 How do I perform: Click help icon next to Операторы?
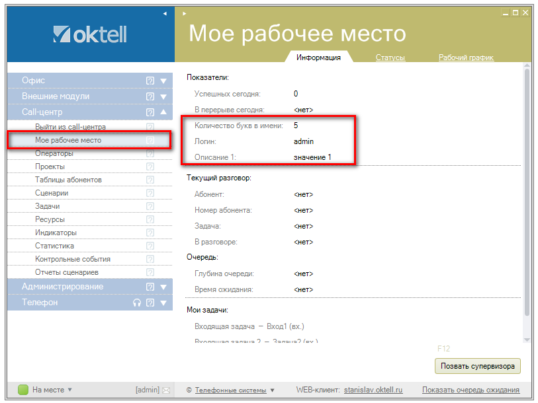150,153
